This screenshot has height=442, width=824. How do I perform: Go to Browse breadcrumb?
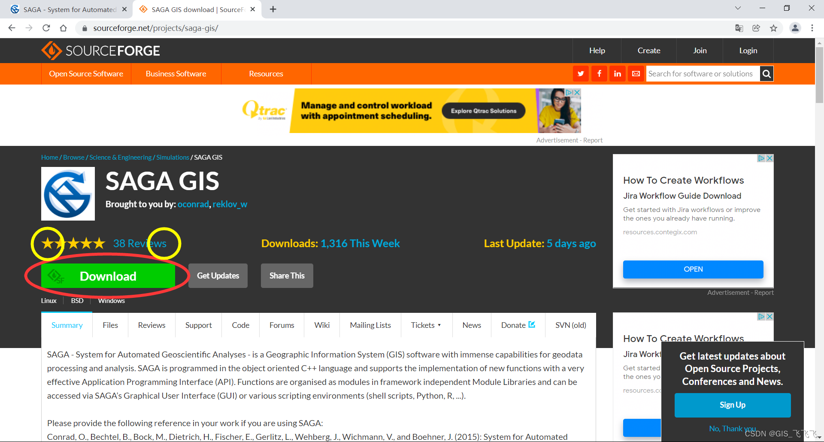[74, 157]
